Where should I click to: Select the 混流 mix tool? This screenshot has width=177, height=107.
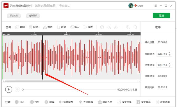88,27
